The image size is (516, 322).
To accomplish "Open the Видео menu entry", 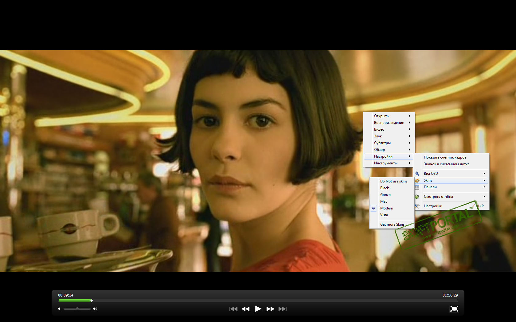I will [x=389, y=129].
